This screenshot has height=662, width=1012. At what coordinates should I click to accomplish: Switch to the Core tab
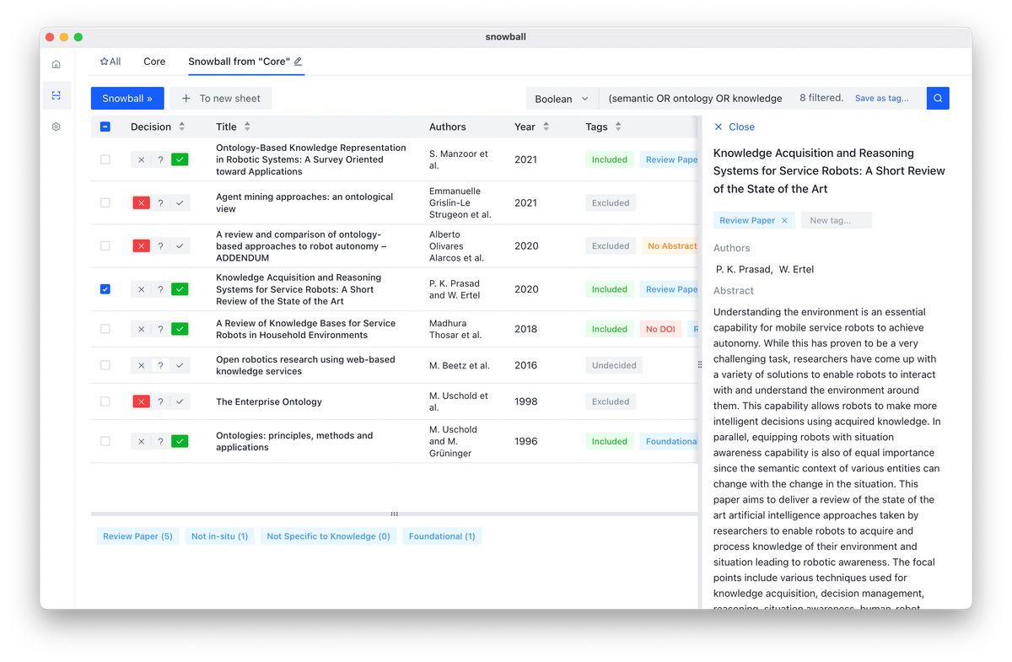coord(154,61)
